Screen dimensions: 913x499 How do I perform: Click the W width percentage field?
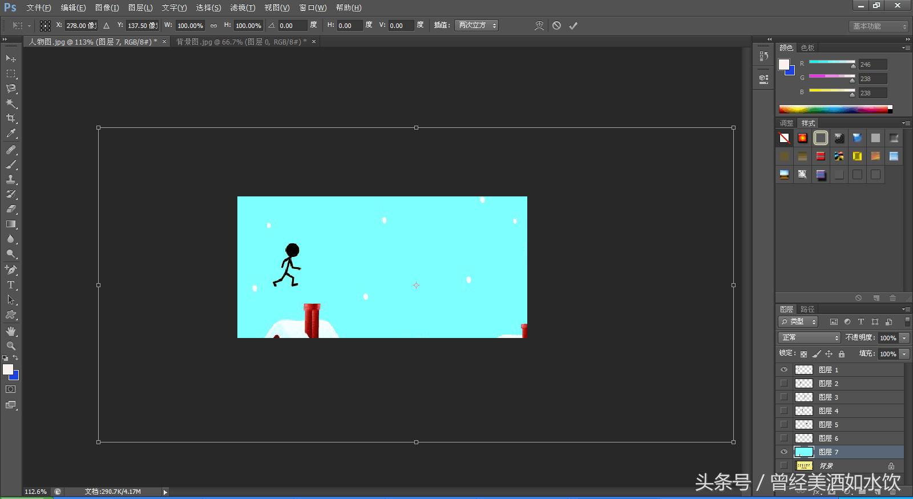tap(190, 26)
